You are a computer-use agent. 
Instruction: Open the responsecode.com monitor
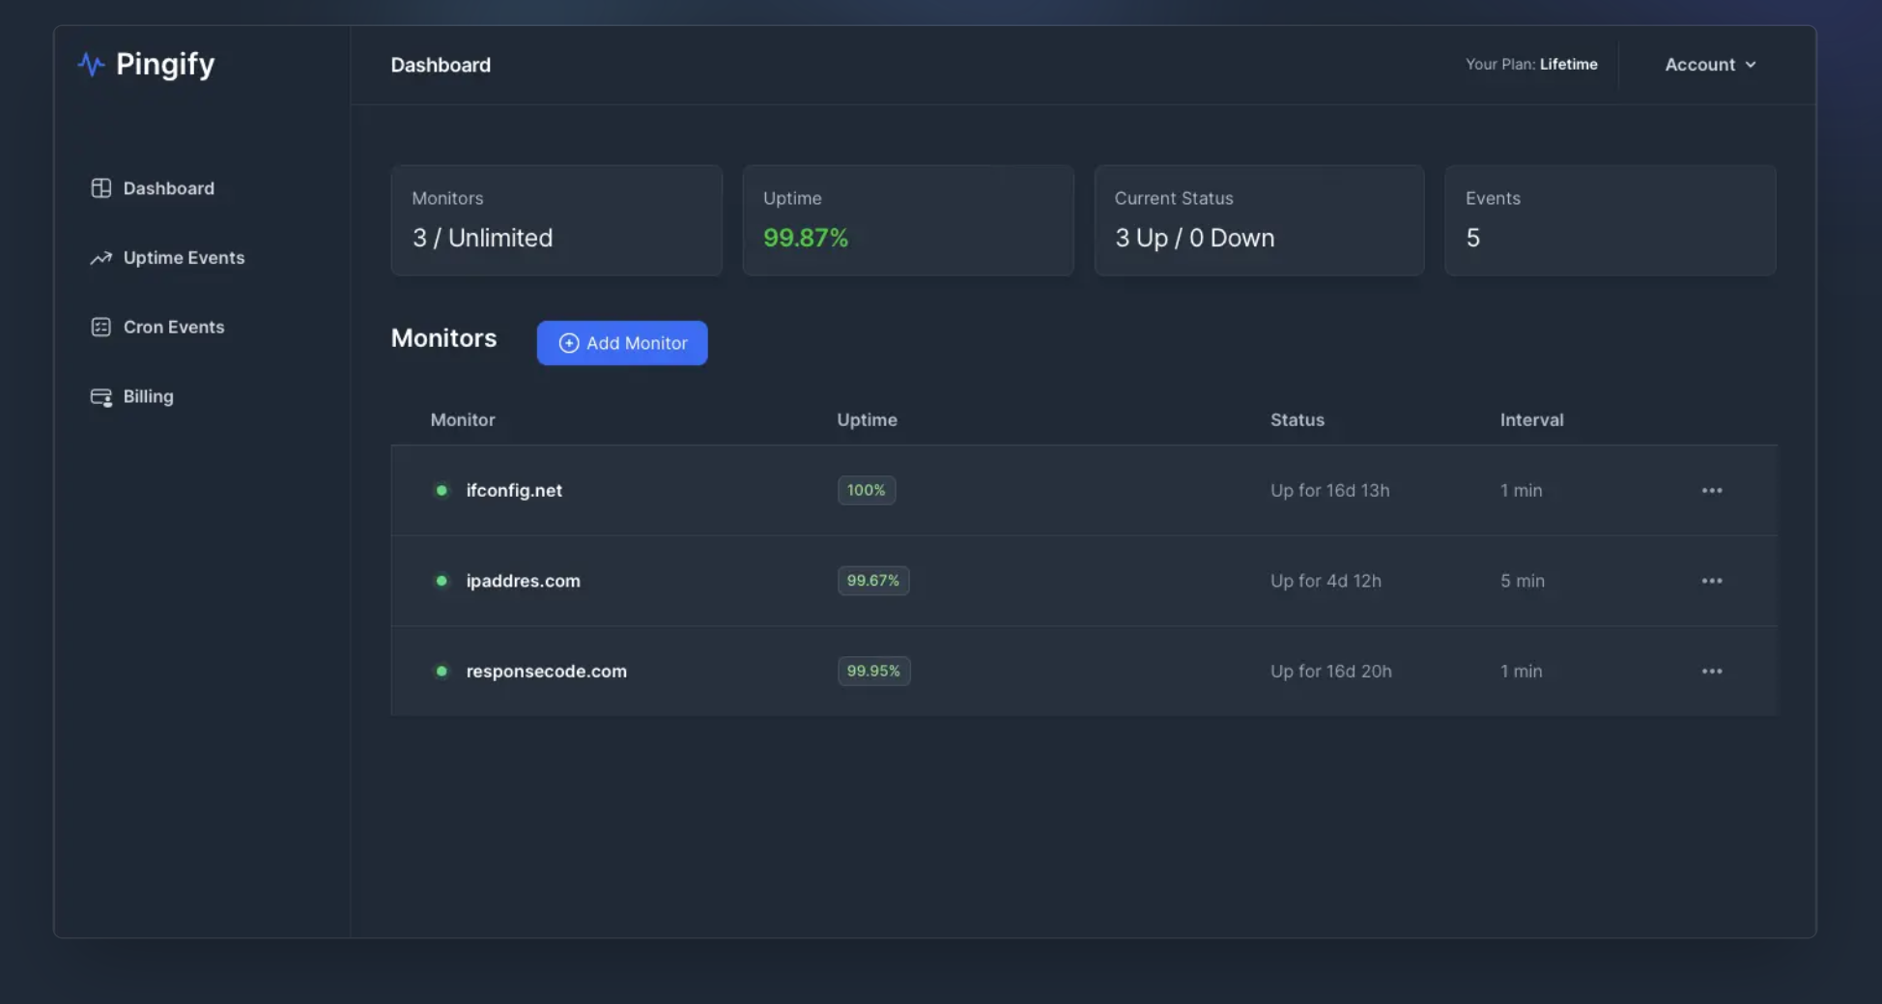click(546, 671)
